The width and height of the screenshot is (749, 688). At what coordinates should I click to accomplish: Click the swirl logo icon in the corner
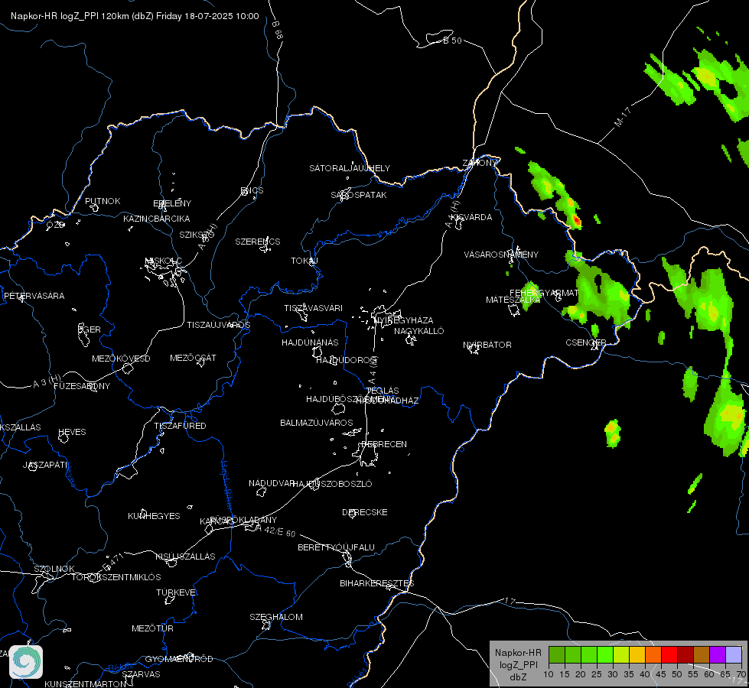[26, 662]
